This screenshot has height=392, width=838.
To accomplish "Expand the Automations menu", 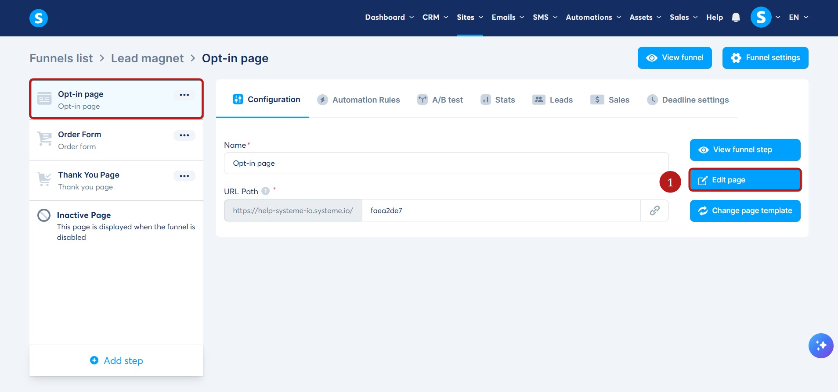I will click(593, 17).
